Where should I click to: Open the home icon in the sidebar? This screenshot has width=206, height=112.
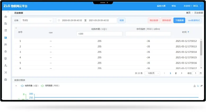pos(6,17)
